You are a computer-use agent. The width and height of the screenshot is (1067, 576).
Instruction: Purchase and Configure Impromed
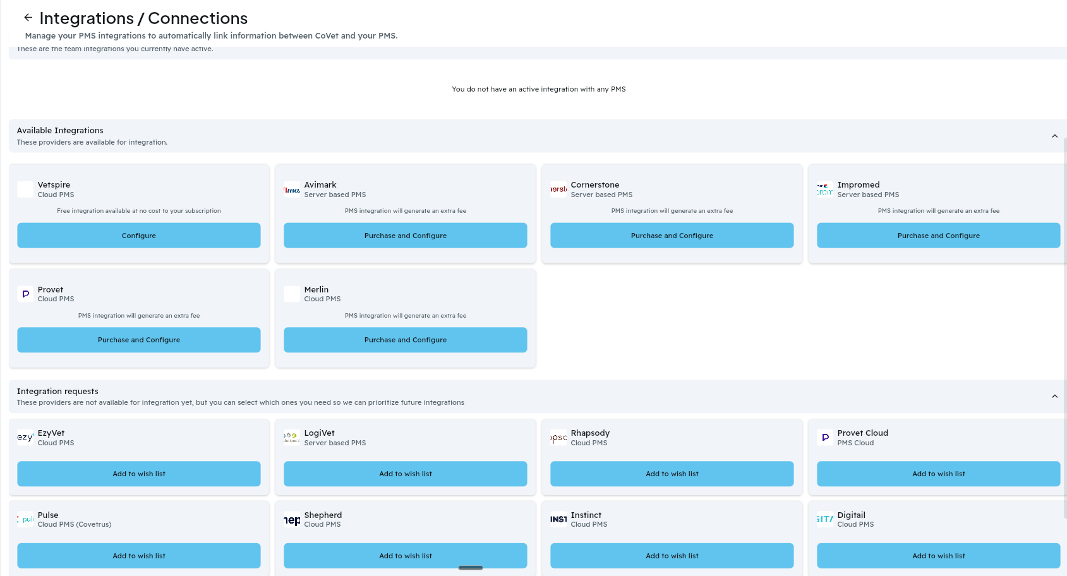click(939, 236)
